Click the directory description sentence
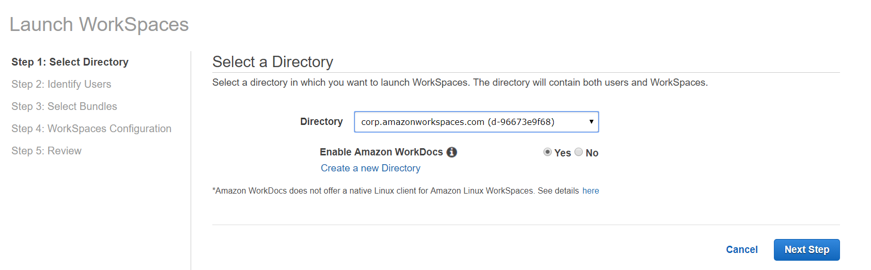 [460, 83]
